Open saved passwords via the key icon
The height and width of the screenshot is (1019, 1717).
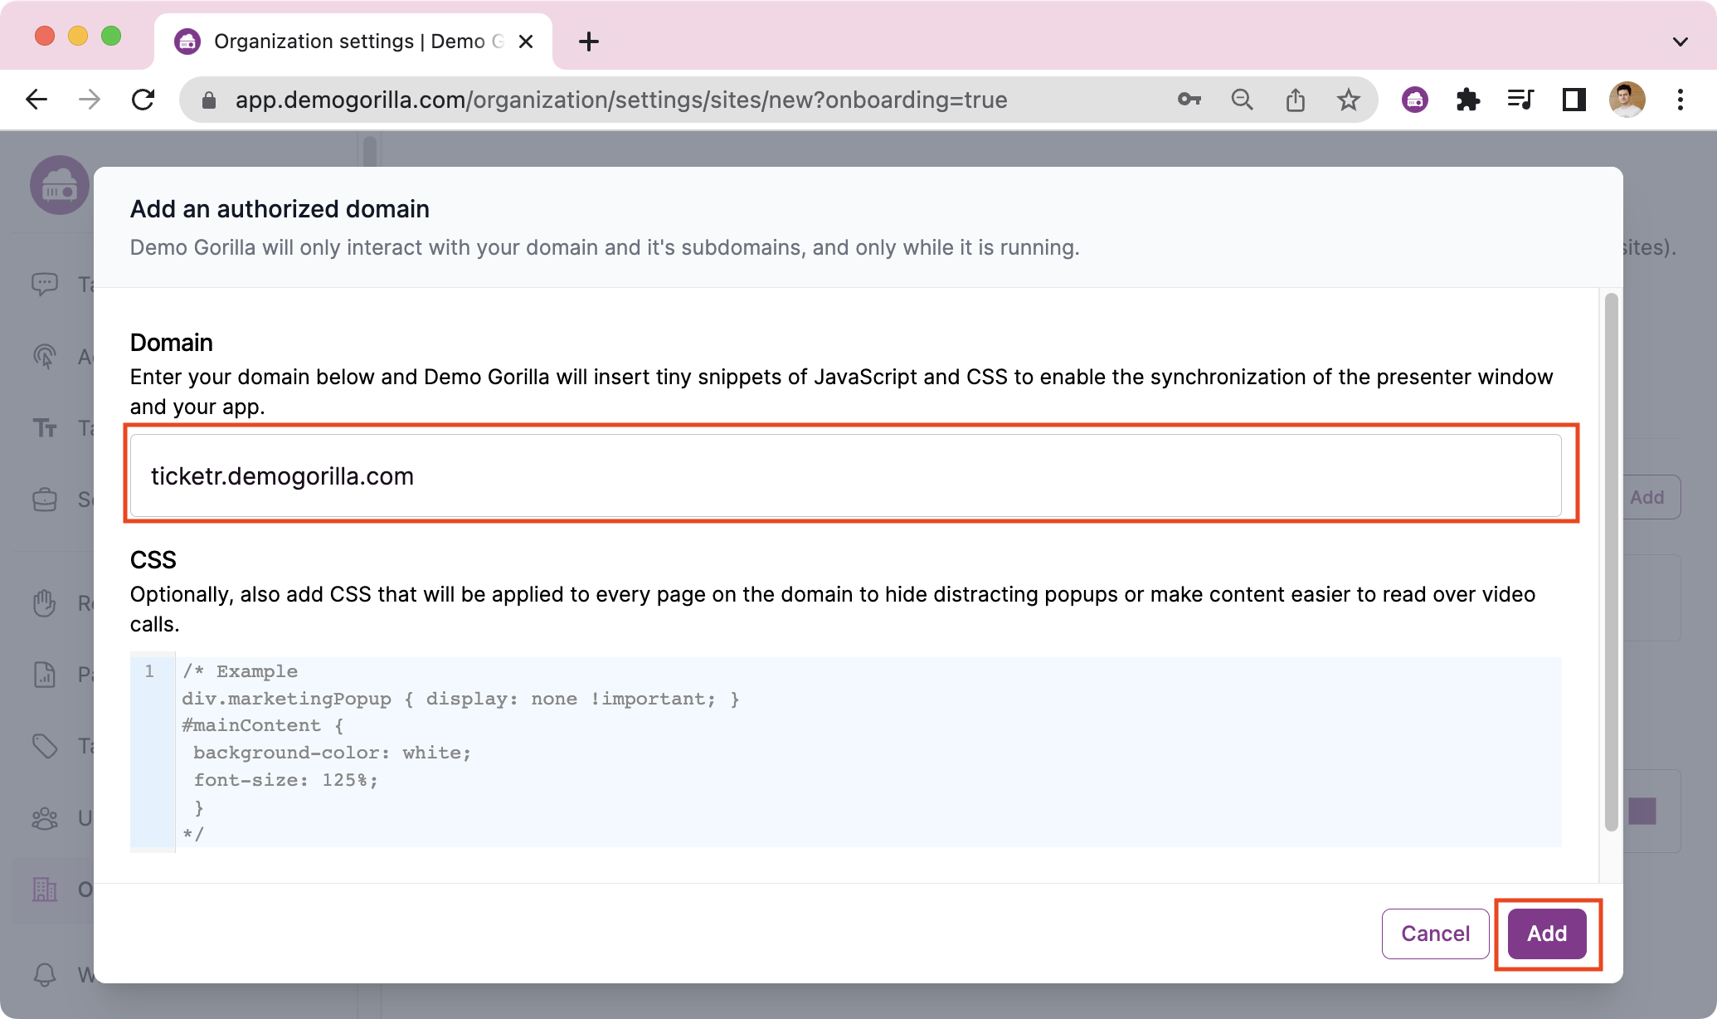point(1189,100)
